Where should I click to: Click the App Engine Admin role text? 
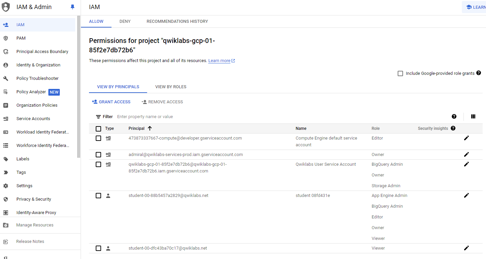click(x=389, y=196)
